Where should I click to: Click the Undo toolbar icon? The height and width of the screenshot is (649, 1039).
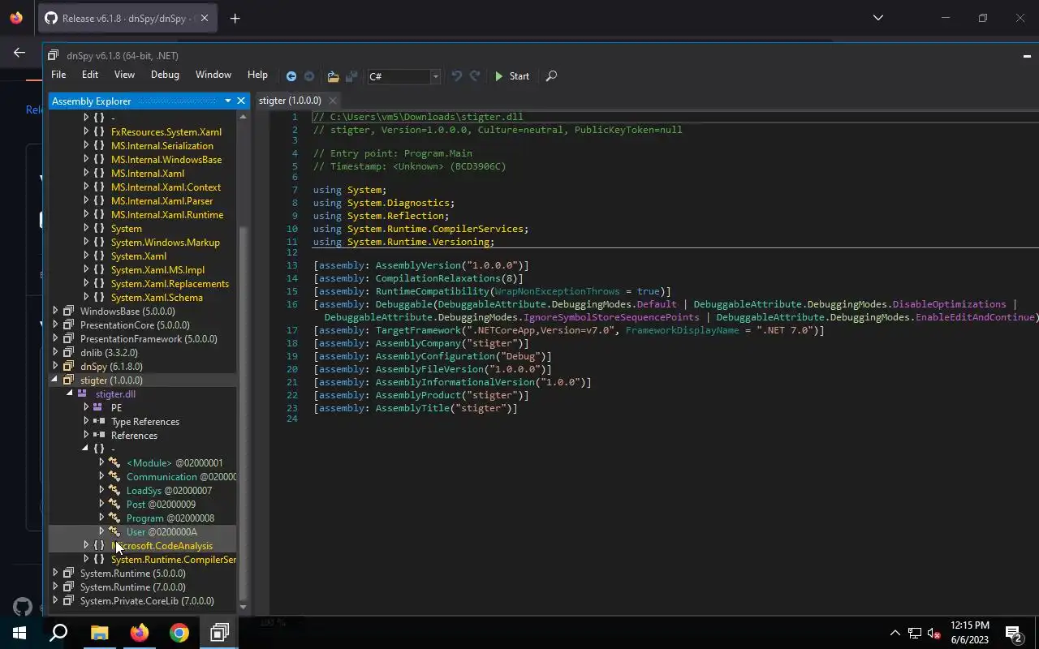click(456, 76)
